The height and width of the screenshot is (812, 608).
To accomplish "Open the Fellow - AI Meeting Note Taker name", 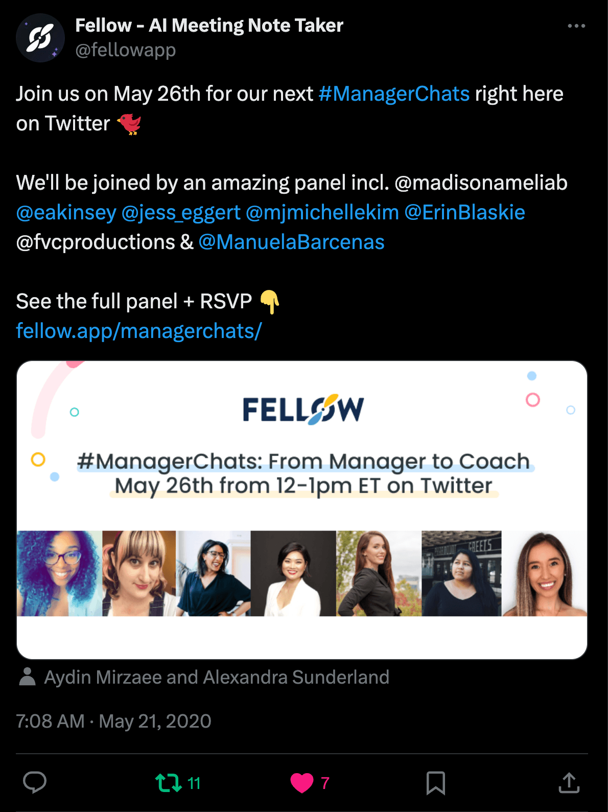I will [209, 26].
